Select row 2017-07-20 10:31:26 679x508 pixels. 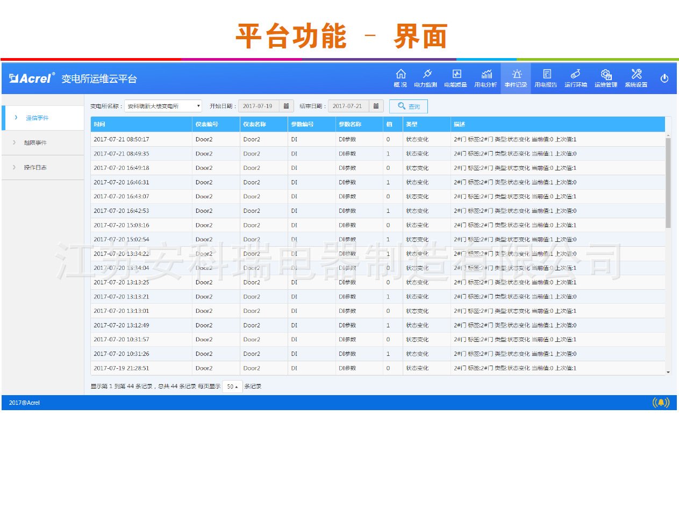(x=378, y=354)
